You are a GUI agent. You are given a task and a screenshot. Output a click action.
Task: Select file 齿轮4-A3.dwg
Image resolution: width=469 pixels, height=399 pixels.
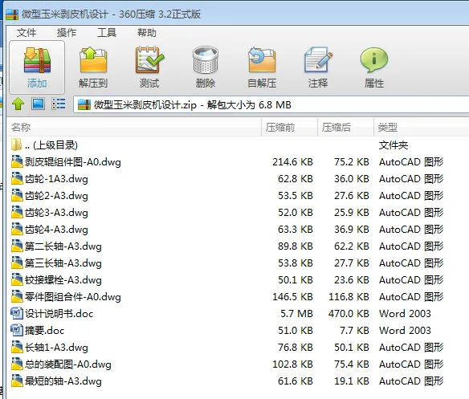coord(238,230)
